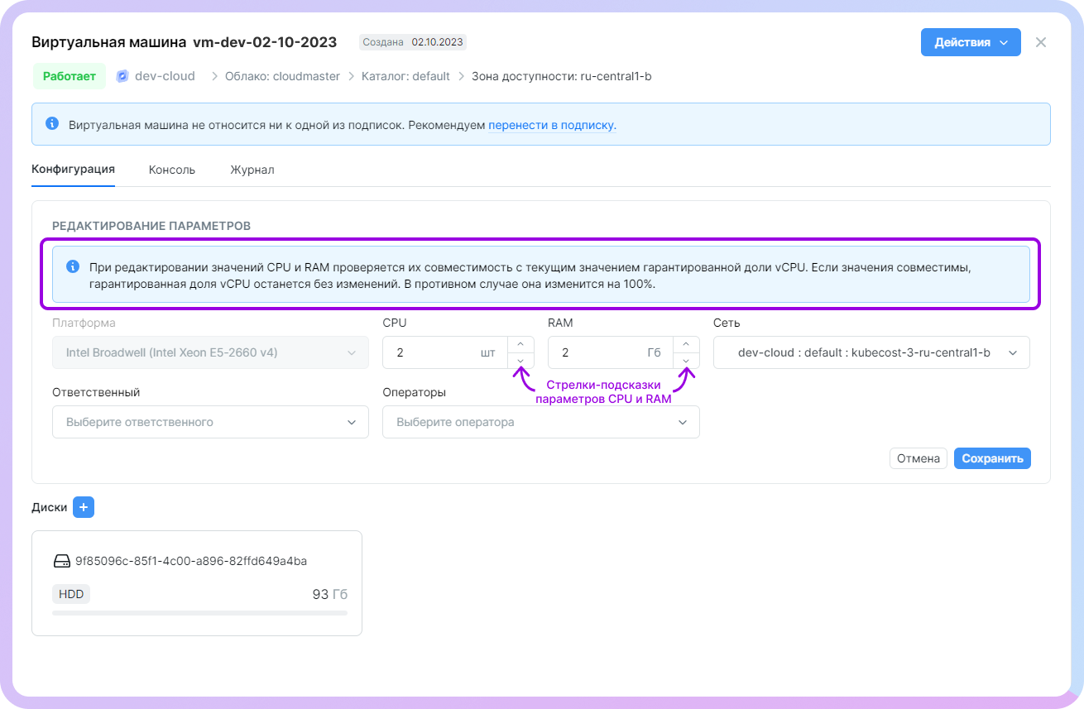Increase RAM value with up arrow
This screenshot has width=1084, height=709.
pyautogui.click(x=686, y=344)
